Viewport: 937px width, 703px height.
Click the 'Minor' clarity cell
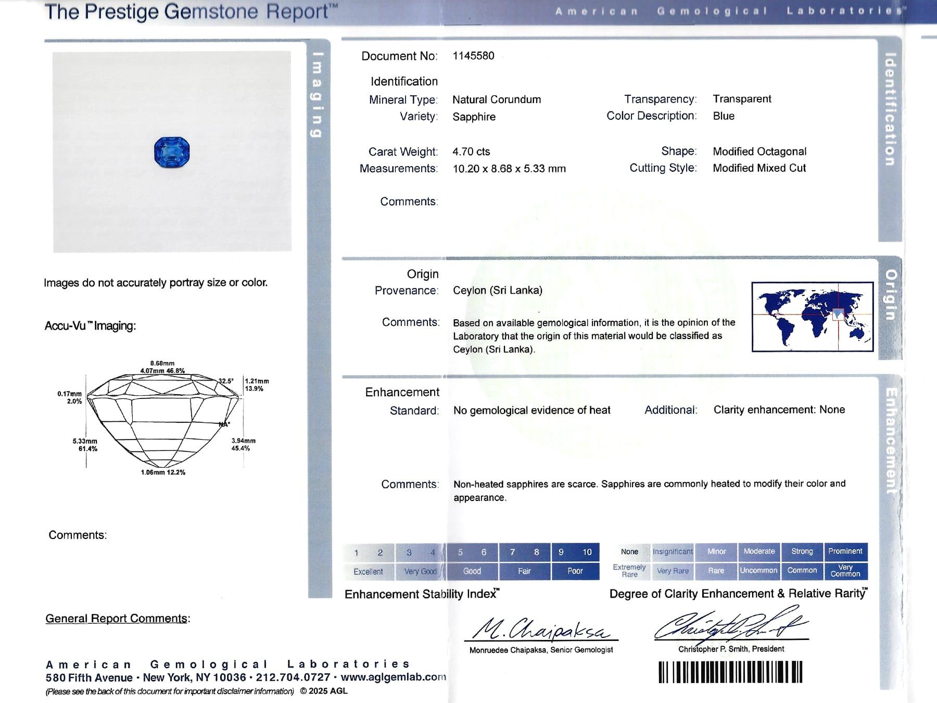coord(716,551)
